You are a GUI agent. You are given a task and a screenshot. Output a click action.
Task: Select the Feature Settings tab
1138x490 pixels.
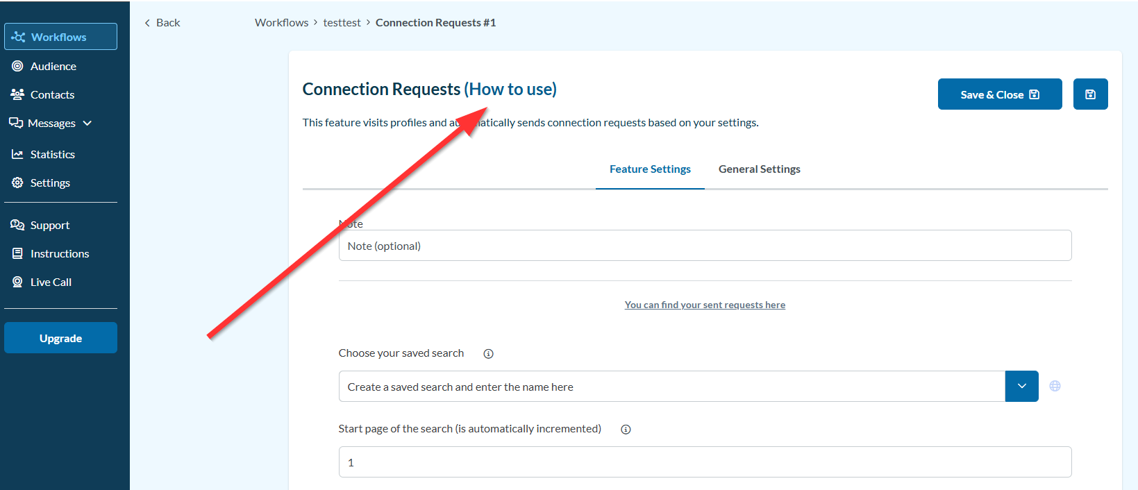point(650,169)
